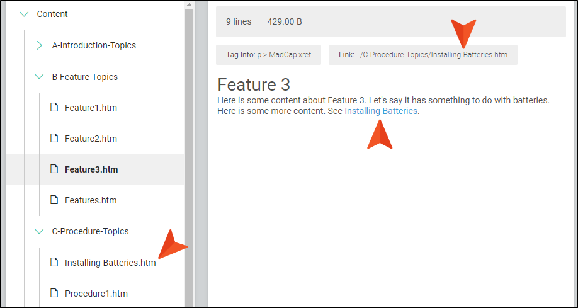Open Procedure1.htm from the file tree
578x308 pixels.
[x=96, y=294]
